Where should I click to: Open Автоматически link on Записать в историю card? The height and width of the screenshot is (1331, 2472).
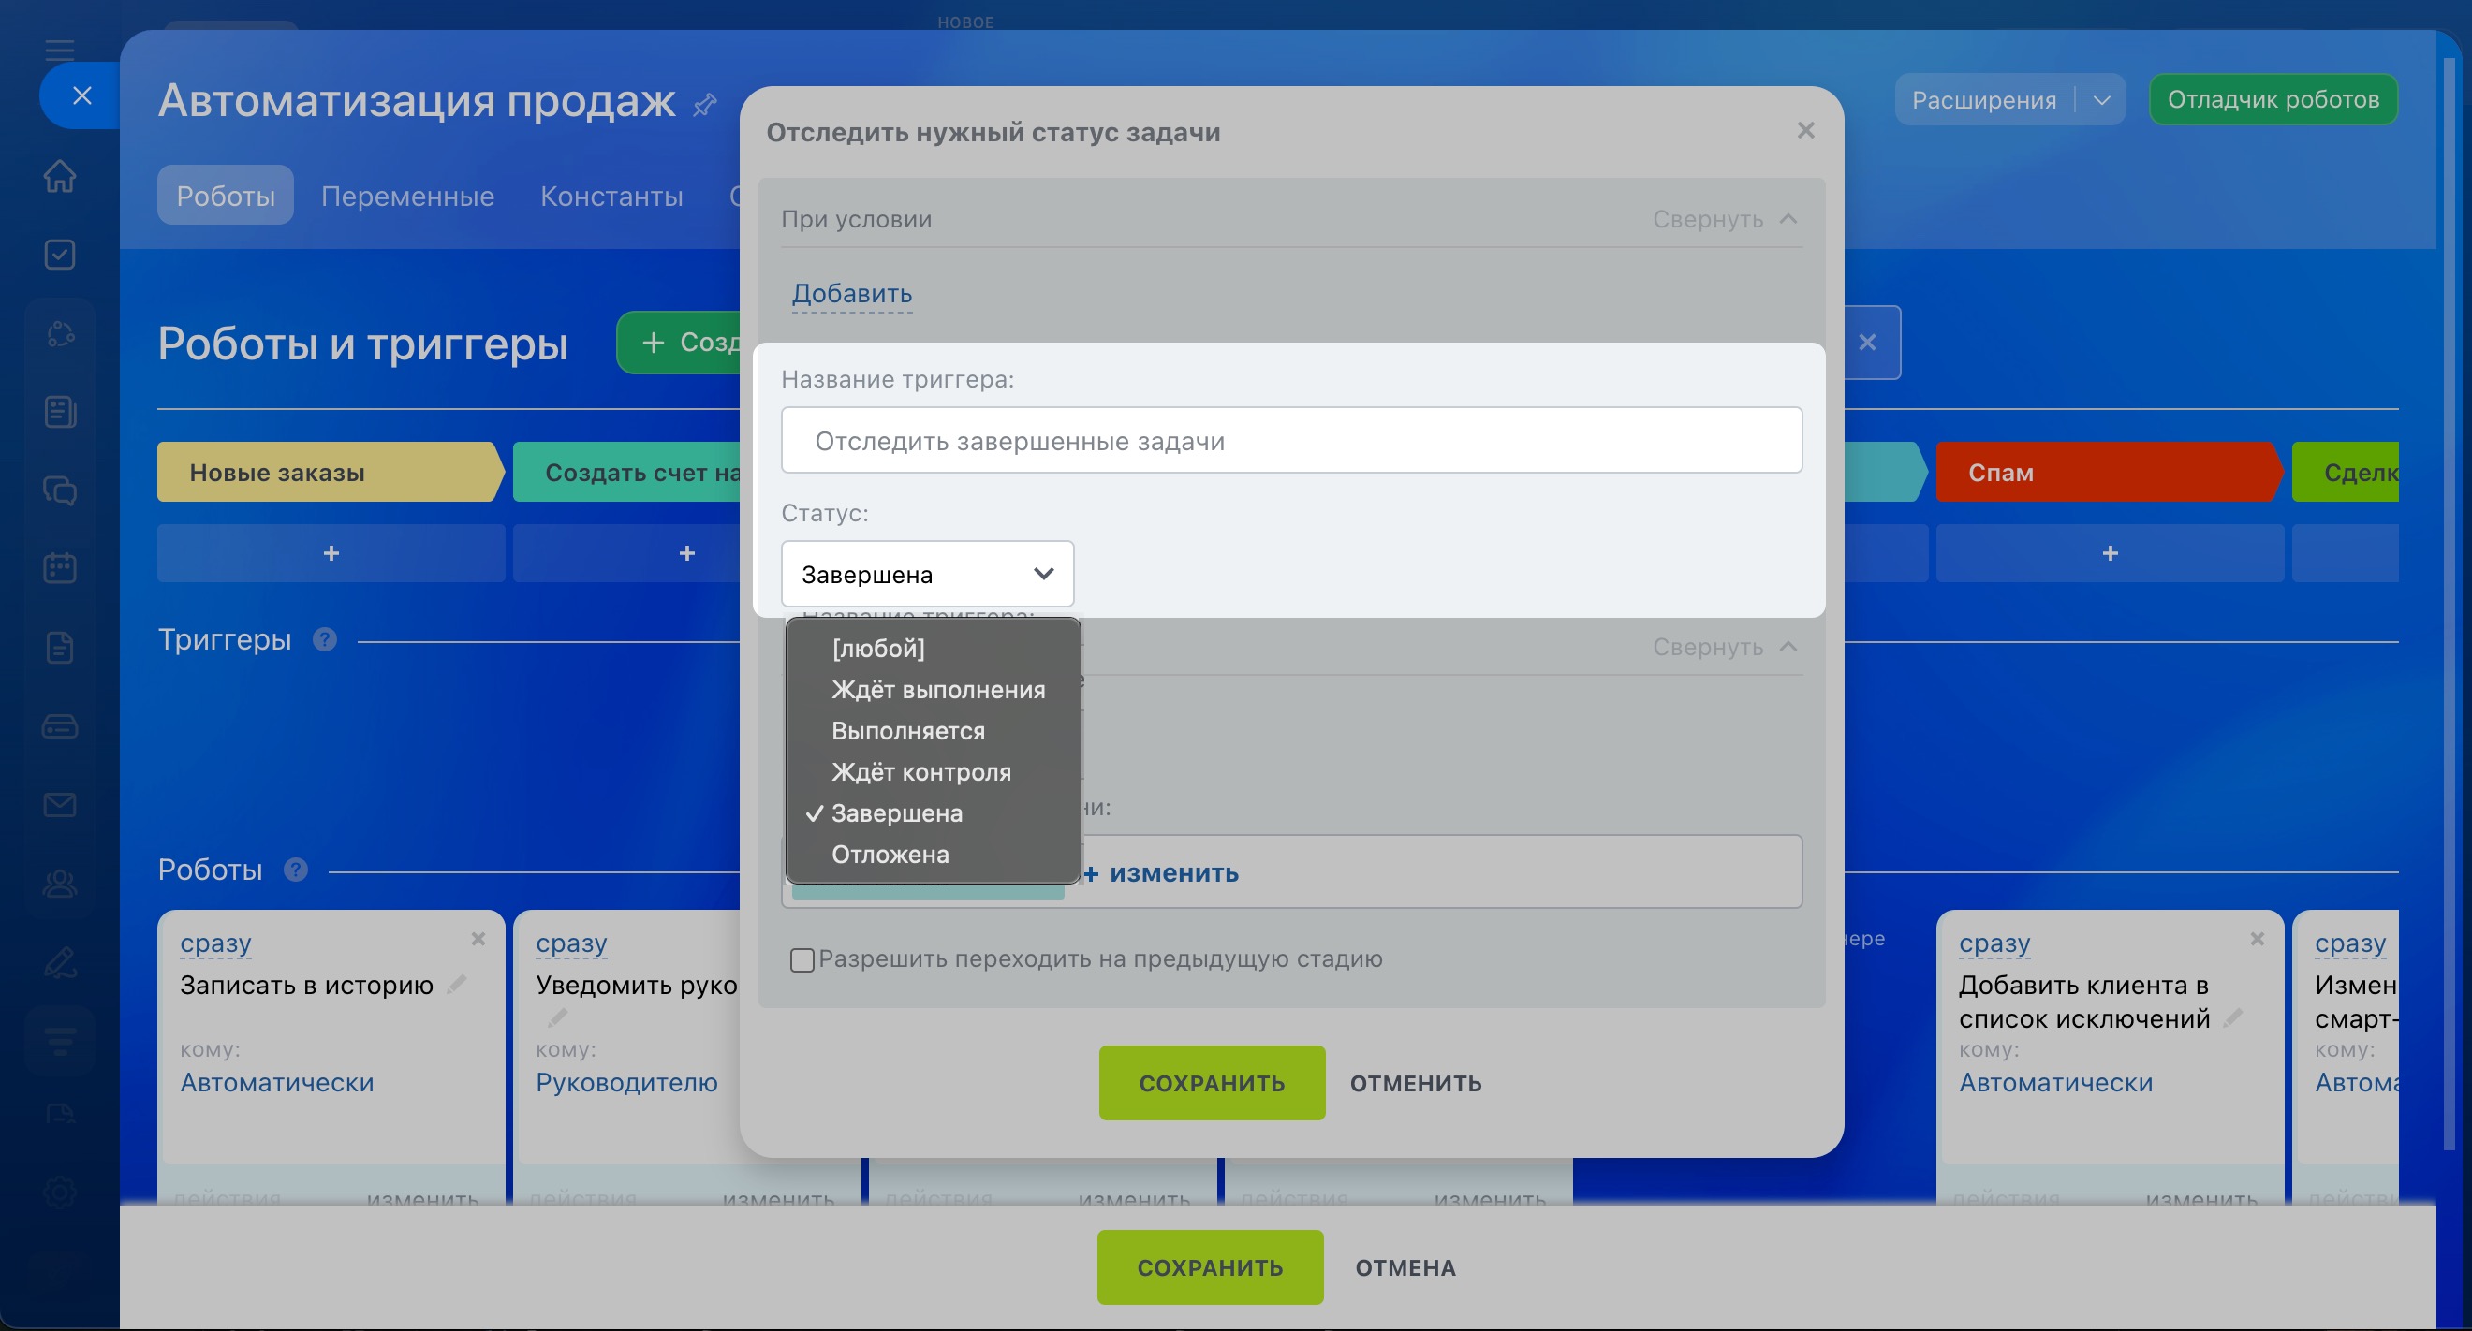(x=276, y=1083)
